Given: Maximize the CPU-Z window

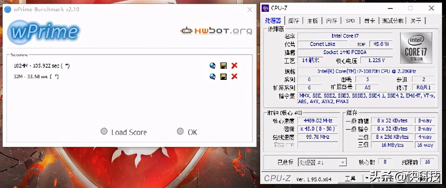Looking at the screenshot, I should (x=410, y=8).
